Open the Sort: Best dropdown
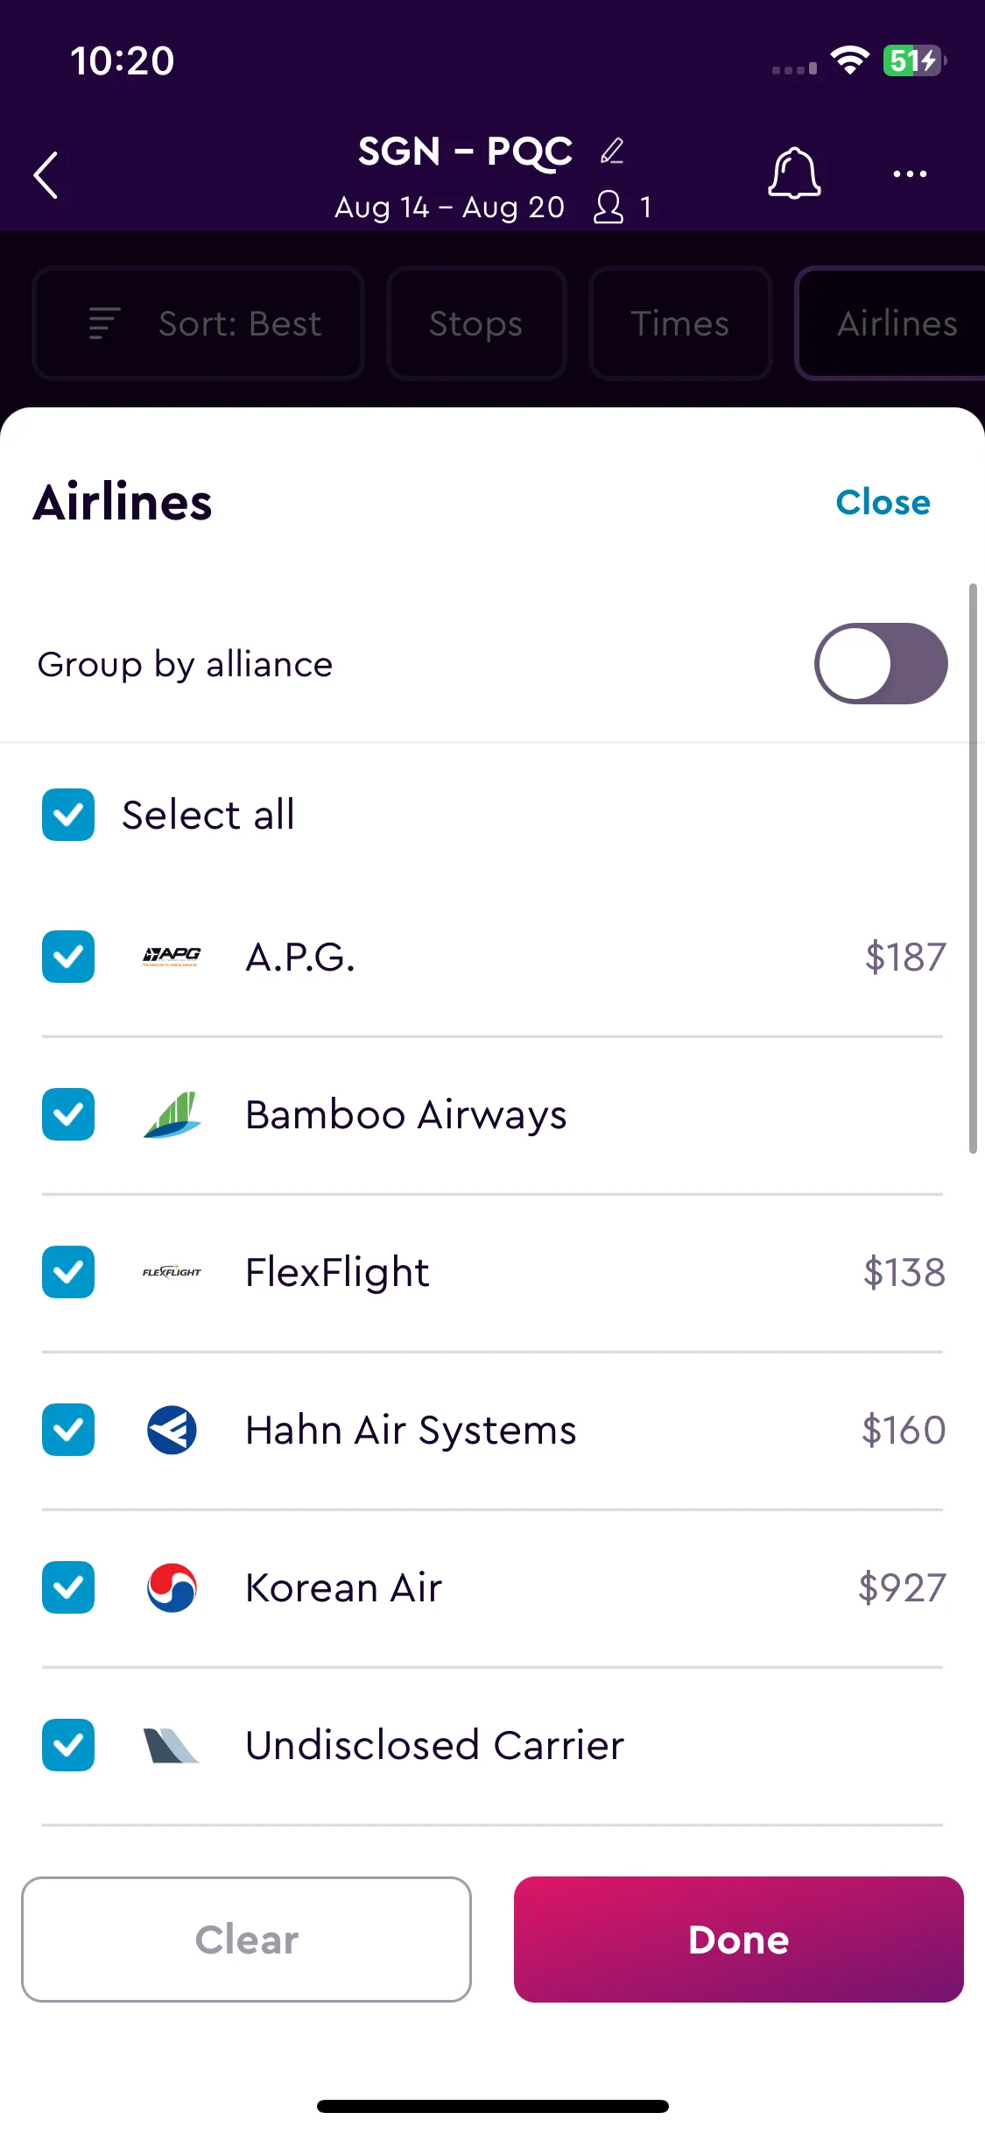Screen dimensions: 985x2134 coord(198,323)
